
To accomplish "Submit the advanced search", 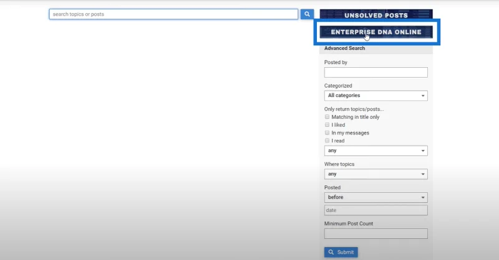I will coord(341,252).
